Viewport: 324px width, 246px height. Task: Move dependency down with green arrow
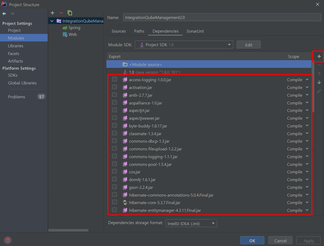click(x=319, y=82)
